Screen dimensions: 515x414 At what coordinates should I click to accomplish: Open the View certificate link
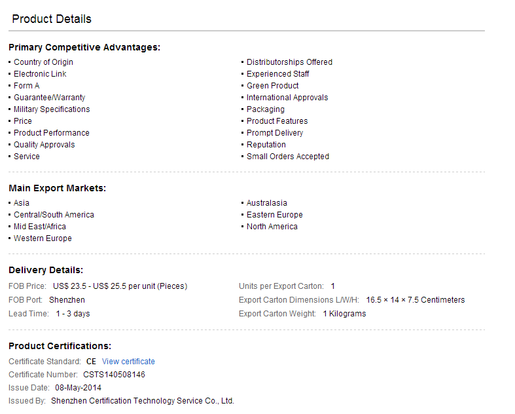tap(128, 362)
